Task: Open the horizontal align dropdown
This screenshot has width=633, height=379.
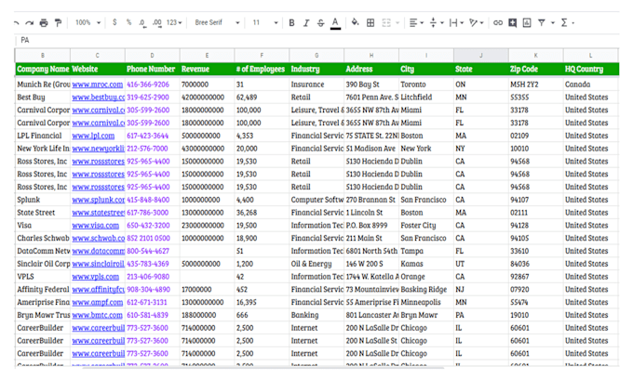Action: tap(416, 23)
